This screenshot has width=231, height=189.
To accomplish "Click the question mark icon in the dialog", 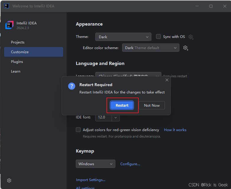I will [x=72, y=86].
